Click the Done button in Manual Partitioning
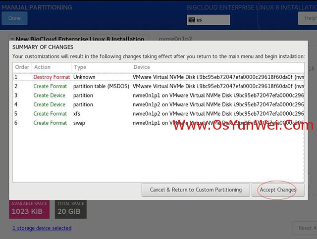317x239 pixels. click(14, 18)
